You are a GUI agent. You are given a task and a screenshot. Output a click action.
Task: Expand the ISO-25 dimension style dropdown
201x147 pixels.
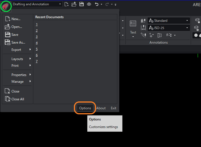pyautogui.click(x=169, y=28)
